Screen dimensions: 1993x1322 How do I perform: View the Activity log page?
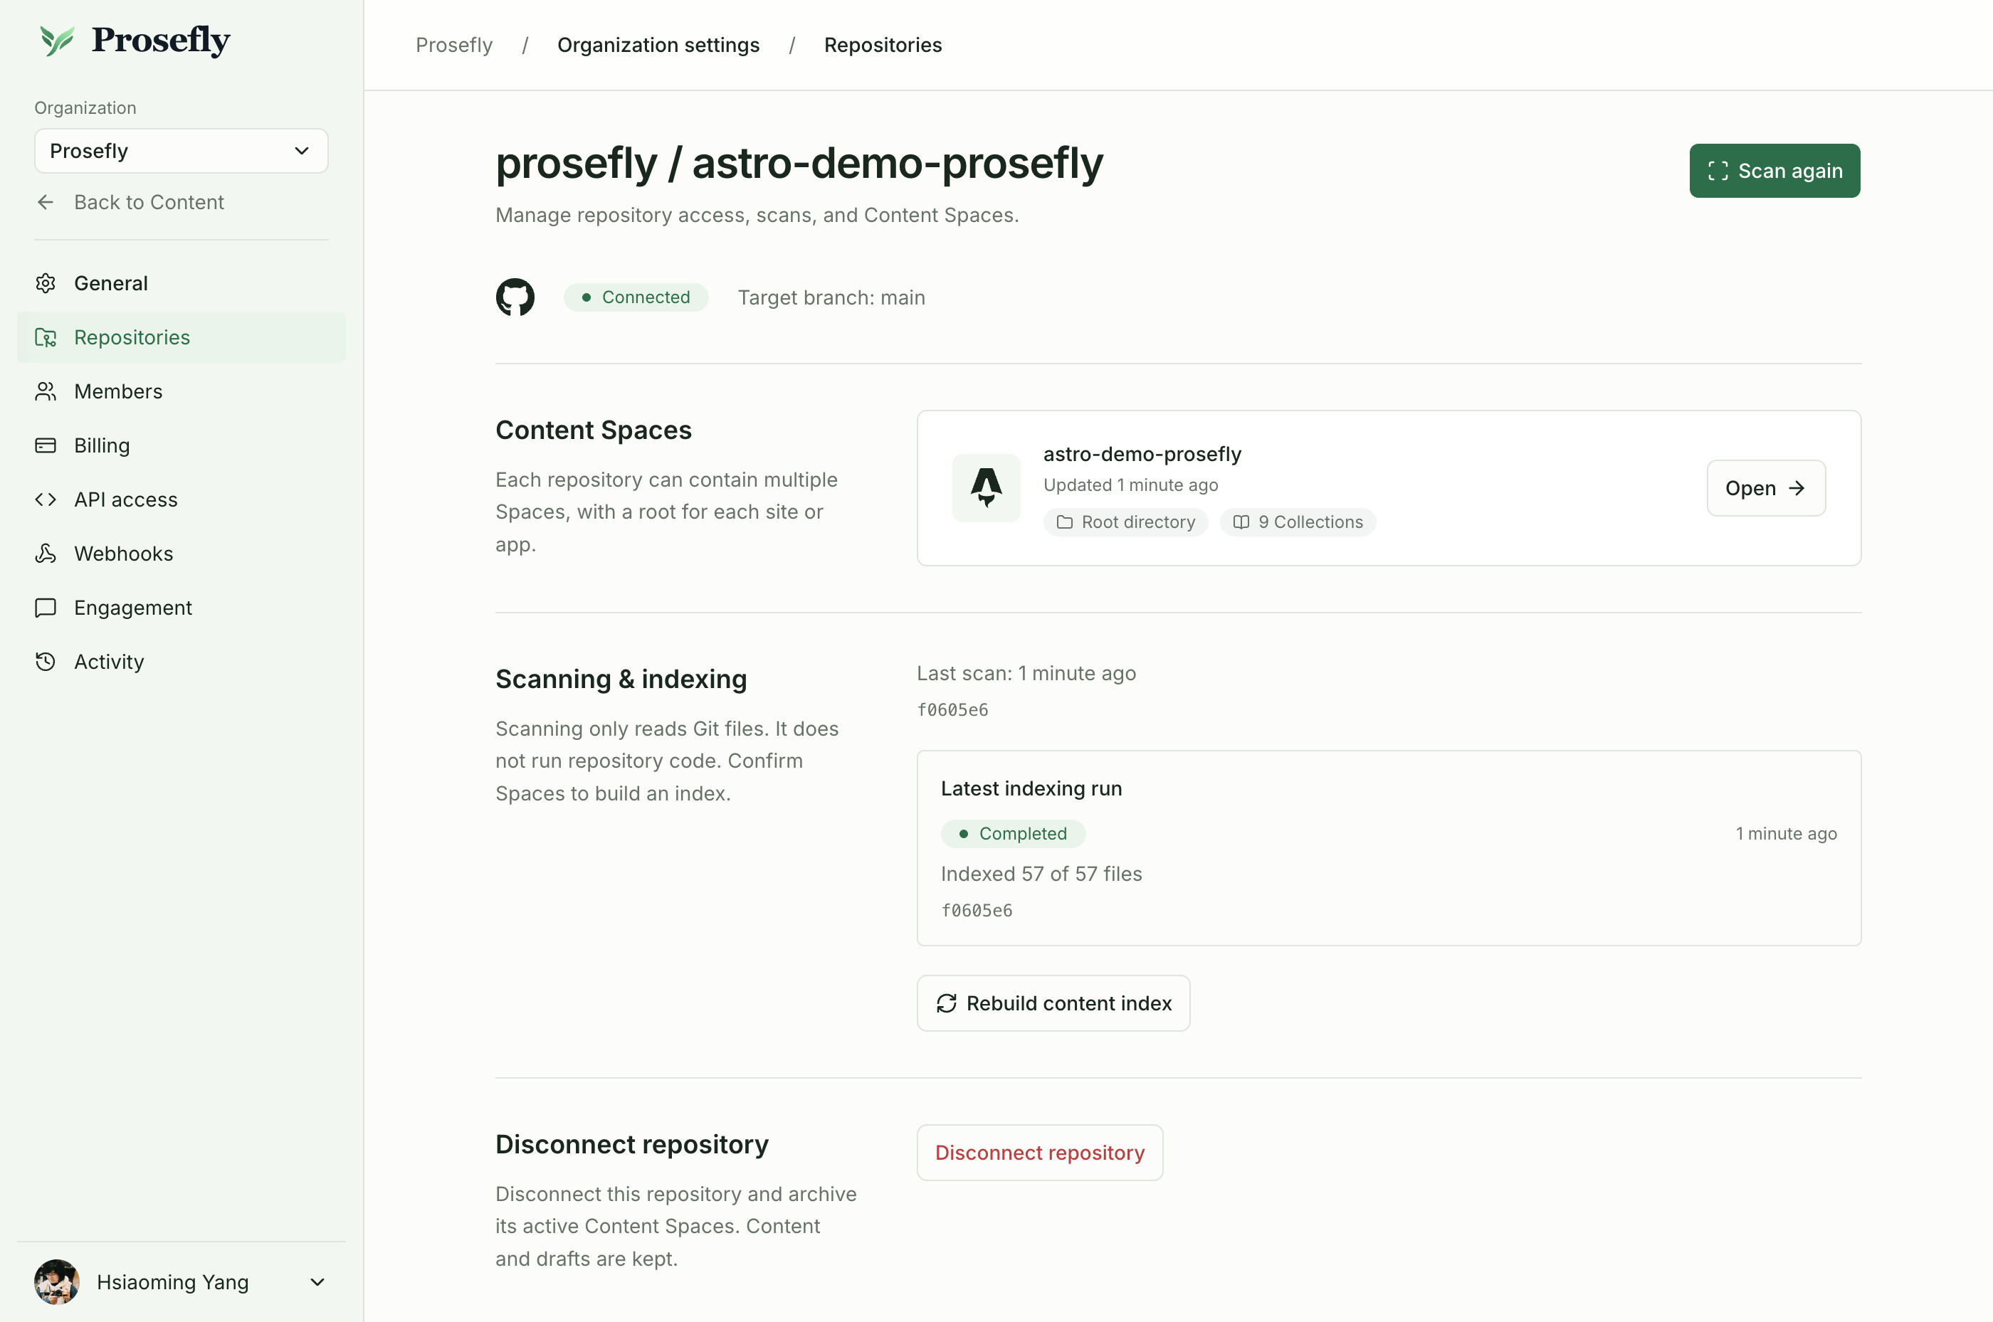pyautogui.click(x=182, y=661)
